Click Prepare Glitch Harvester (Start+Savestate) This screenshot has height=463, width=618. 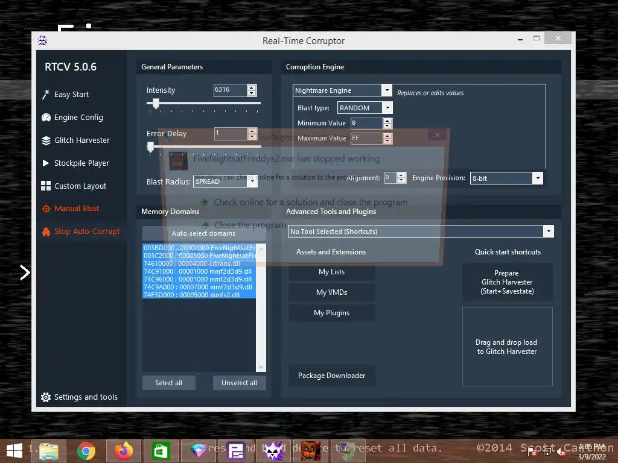pos(507,282)
